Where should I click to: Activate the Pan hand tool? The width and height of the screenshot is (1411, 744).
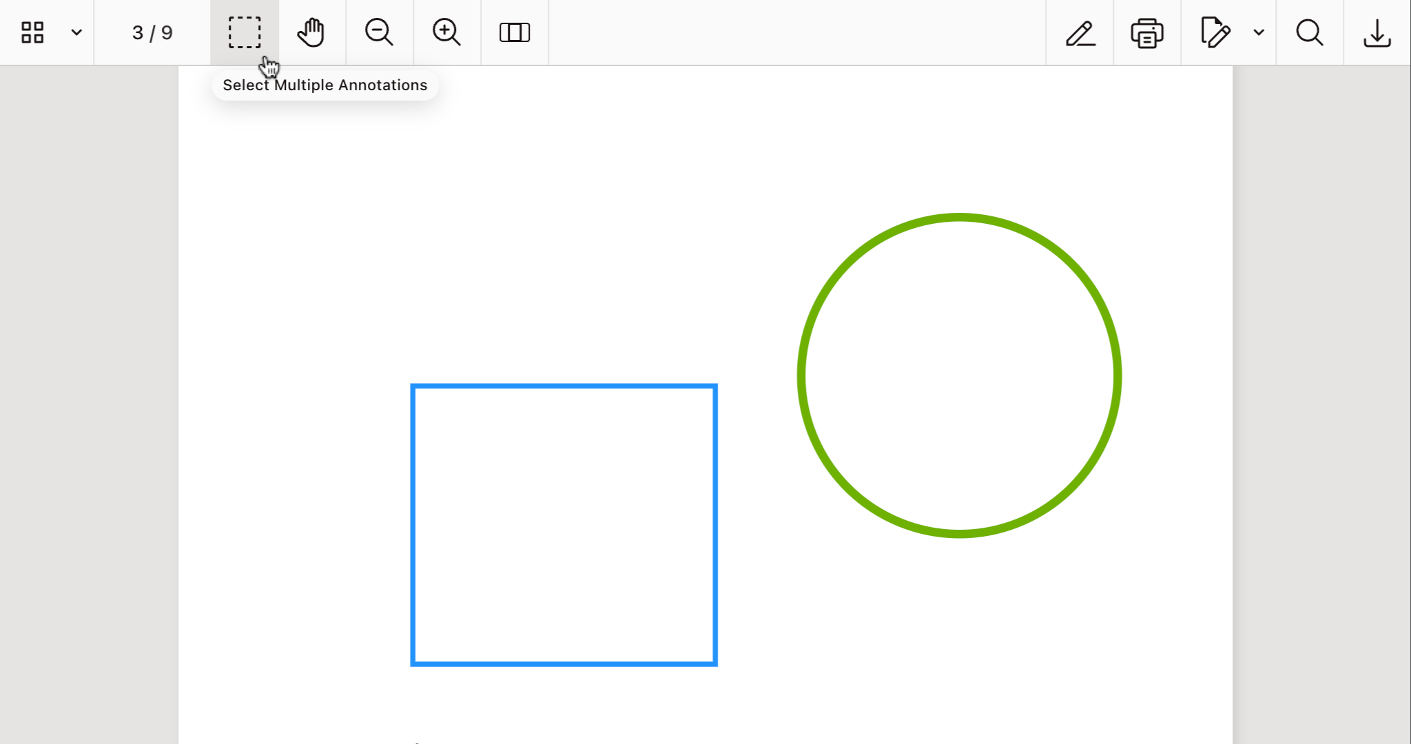(x=311, y=32)
